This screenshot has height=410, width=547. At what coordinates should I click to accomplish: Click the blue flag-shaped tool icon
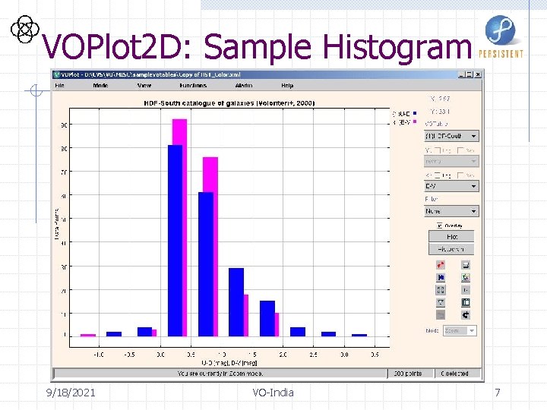coord(441,278)
